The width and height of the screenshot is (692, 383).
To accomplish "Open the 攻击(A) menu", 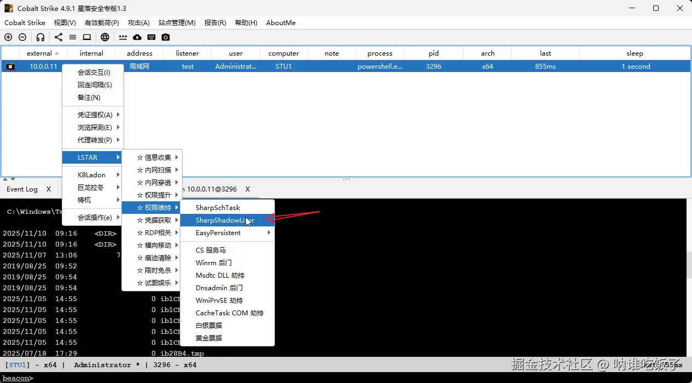I will [x=139, y=23].
